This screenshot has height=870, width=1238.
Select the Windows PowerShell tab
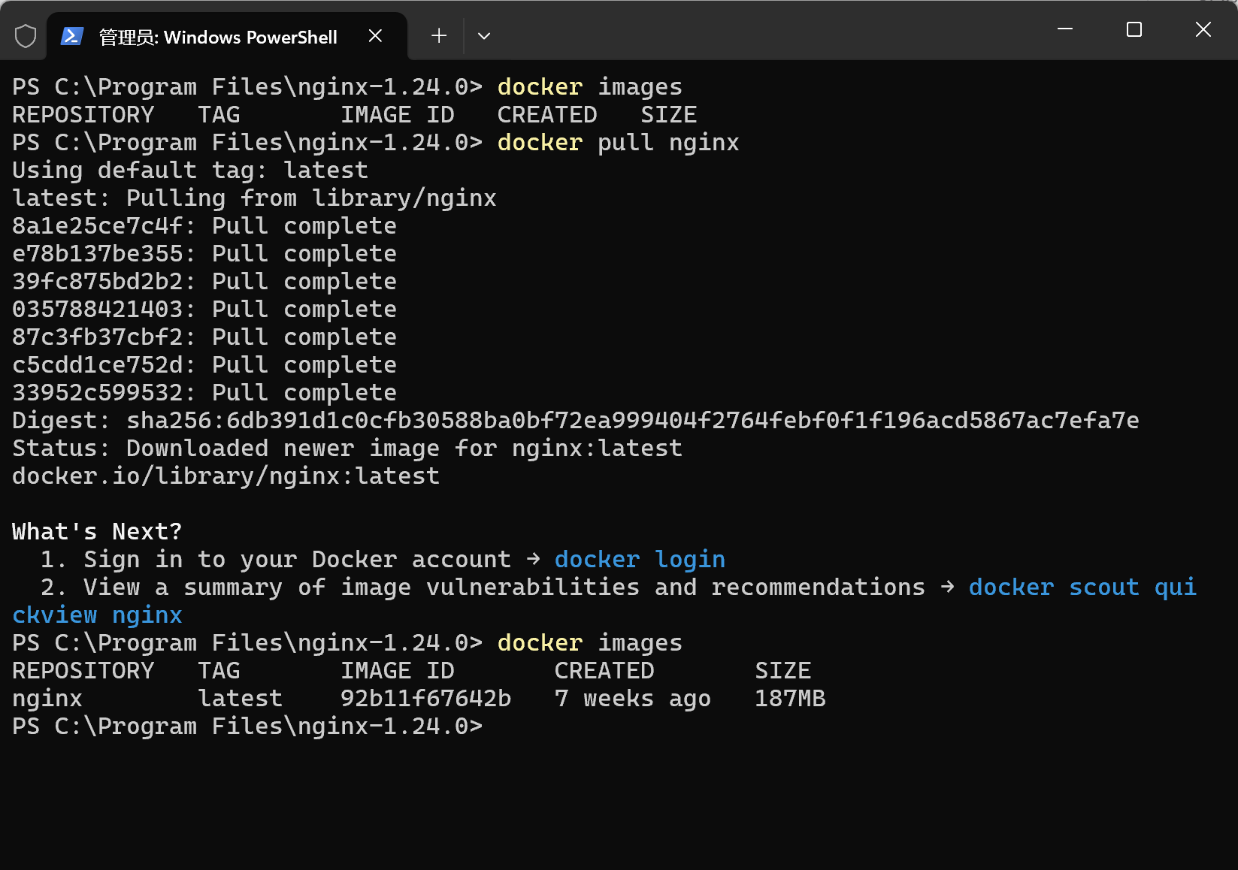point(226,37)
